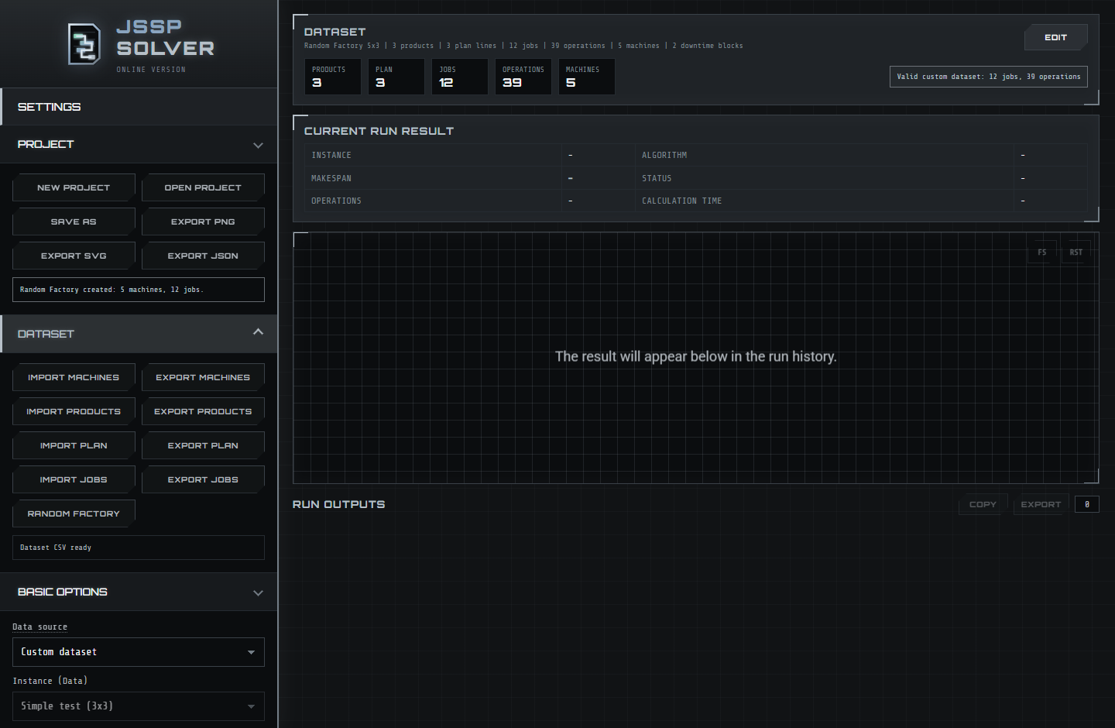Viewport: 1115px width, 728px height.
Task: Click 'The result will appear below' message
Action: tap(695, 356)
